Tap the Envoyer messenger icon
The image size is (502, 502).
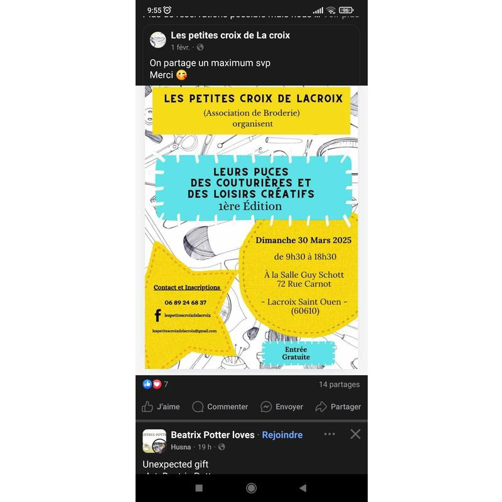[x=266, y=407]
